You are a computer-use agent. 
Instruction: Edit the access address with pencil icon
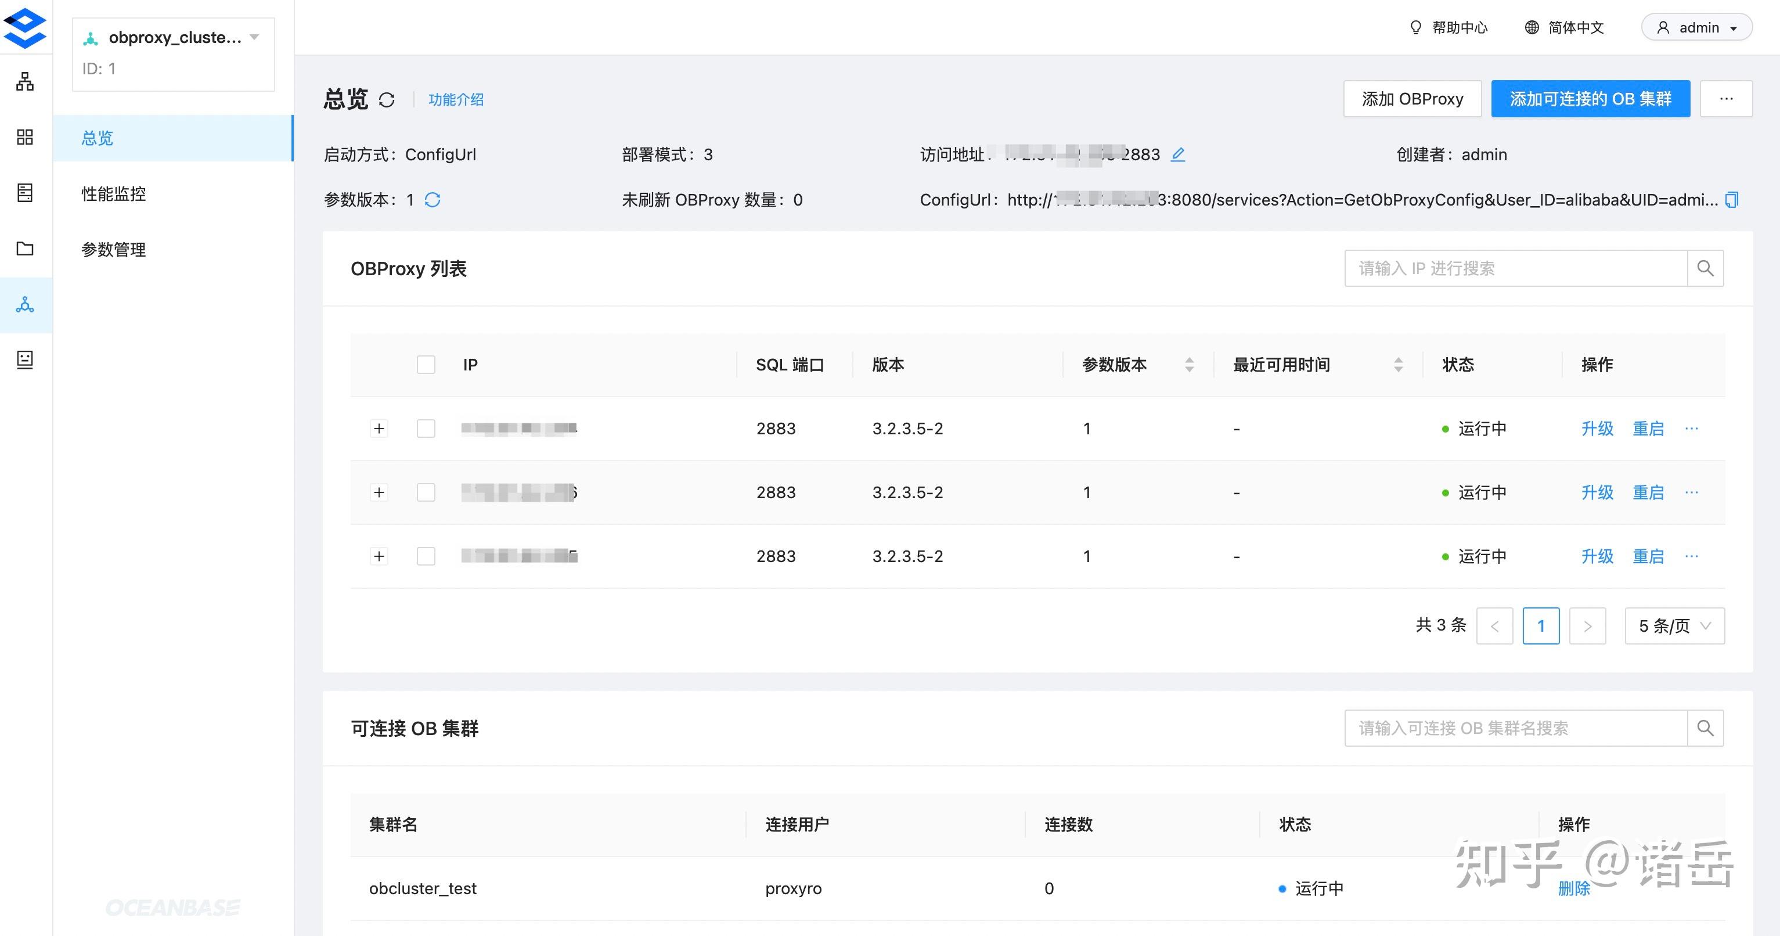click(x=1178, y=154)
